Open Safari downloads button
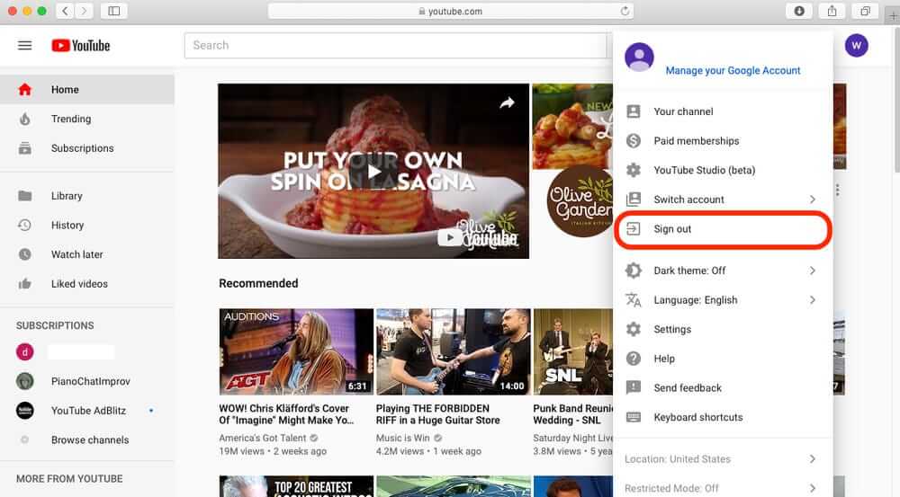900x497 pixels. tap(799, 11)
